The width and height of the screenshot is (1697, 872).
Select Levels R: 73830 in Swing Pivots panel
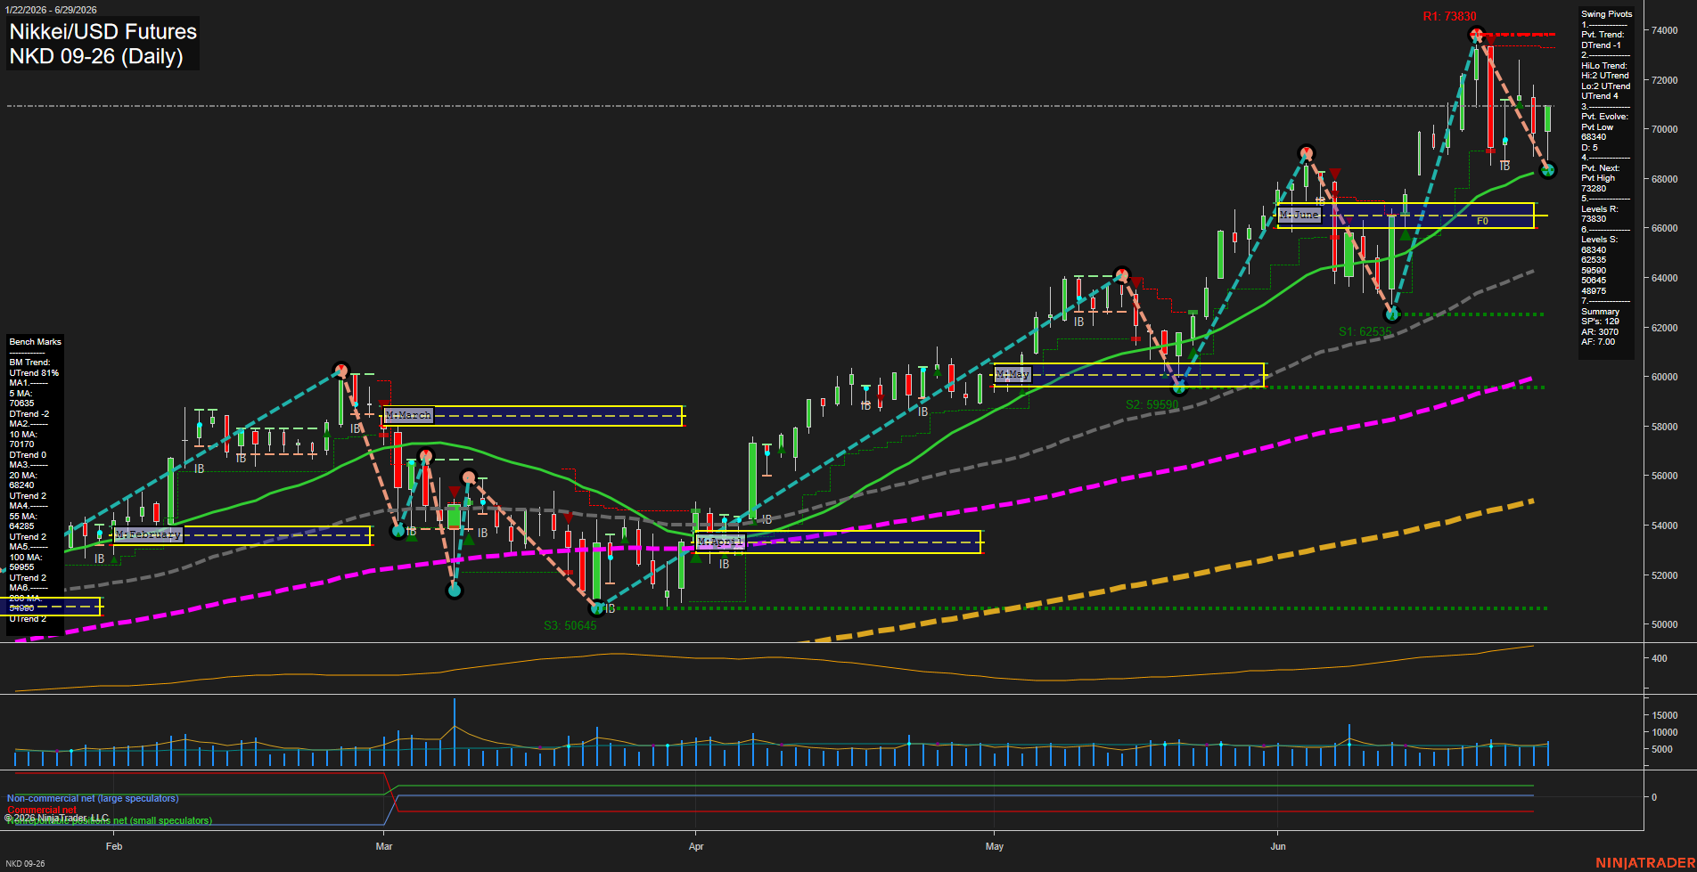click(x=1599, y=214)
